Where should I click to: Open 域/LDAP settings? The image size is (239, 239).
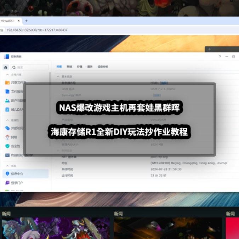(x=14, y=110)
